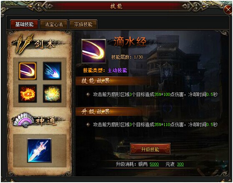
Task: Switch to the 基础技能 tab
Action: pyautogui.click(x=24, y=24)
